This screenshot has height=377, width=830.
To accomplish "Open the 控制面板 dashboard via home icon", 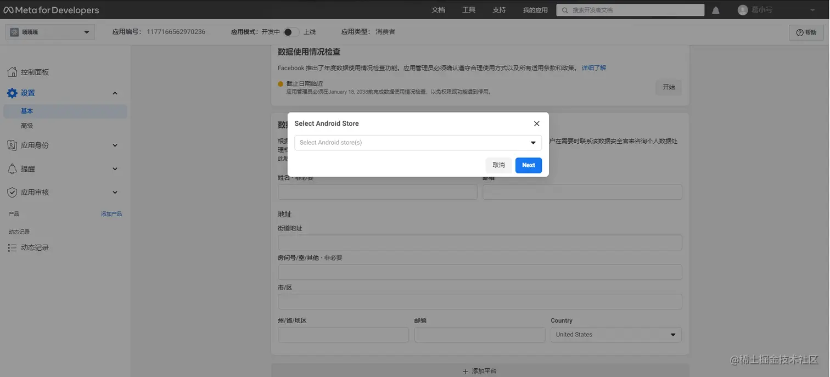I will click(12, 71).
